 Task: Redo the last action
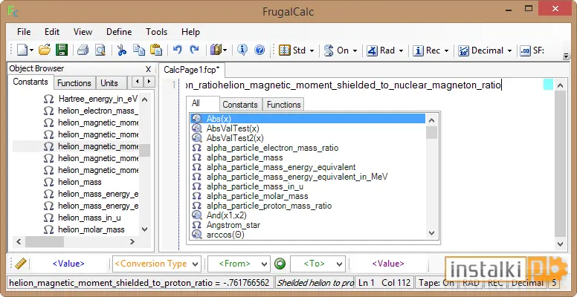coord(194,50)
